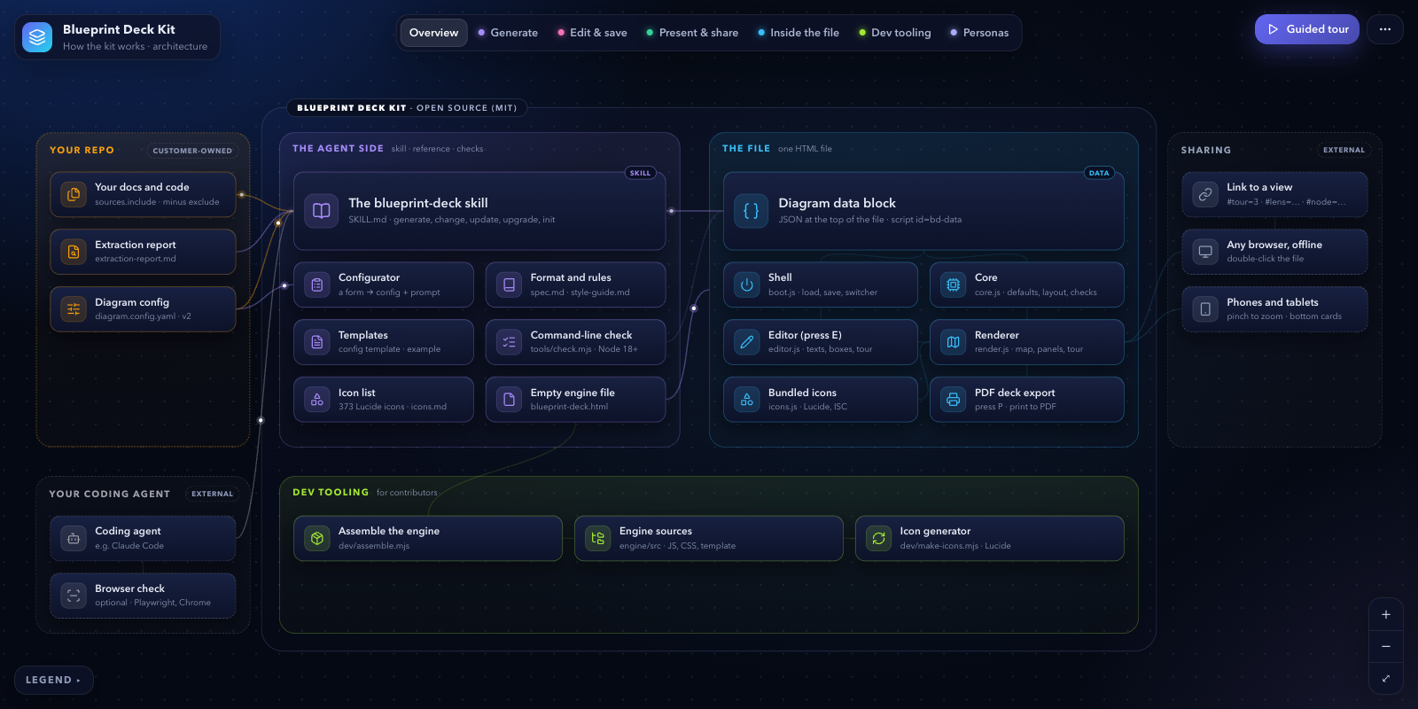Click the Empty engine file icon
This screenshot has width=1418, height=709.
pos(510,400)
